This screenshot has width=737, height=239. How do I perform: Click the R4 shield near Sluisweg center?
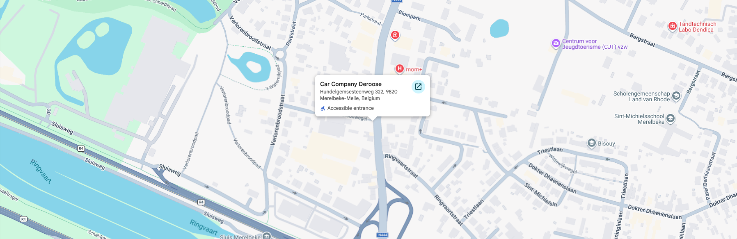201,202
